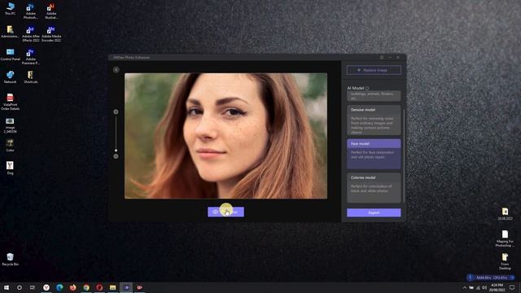This screenshot has width=521, height=293.
Task: Open Task View on taskbar
Action: click(x=33, y=287)
